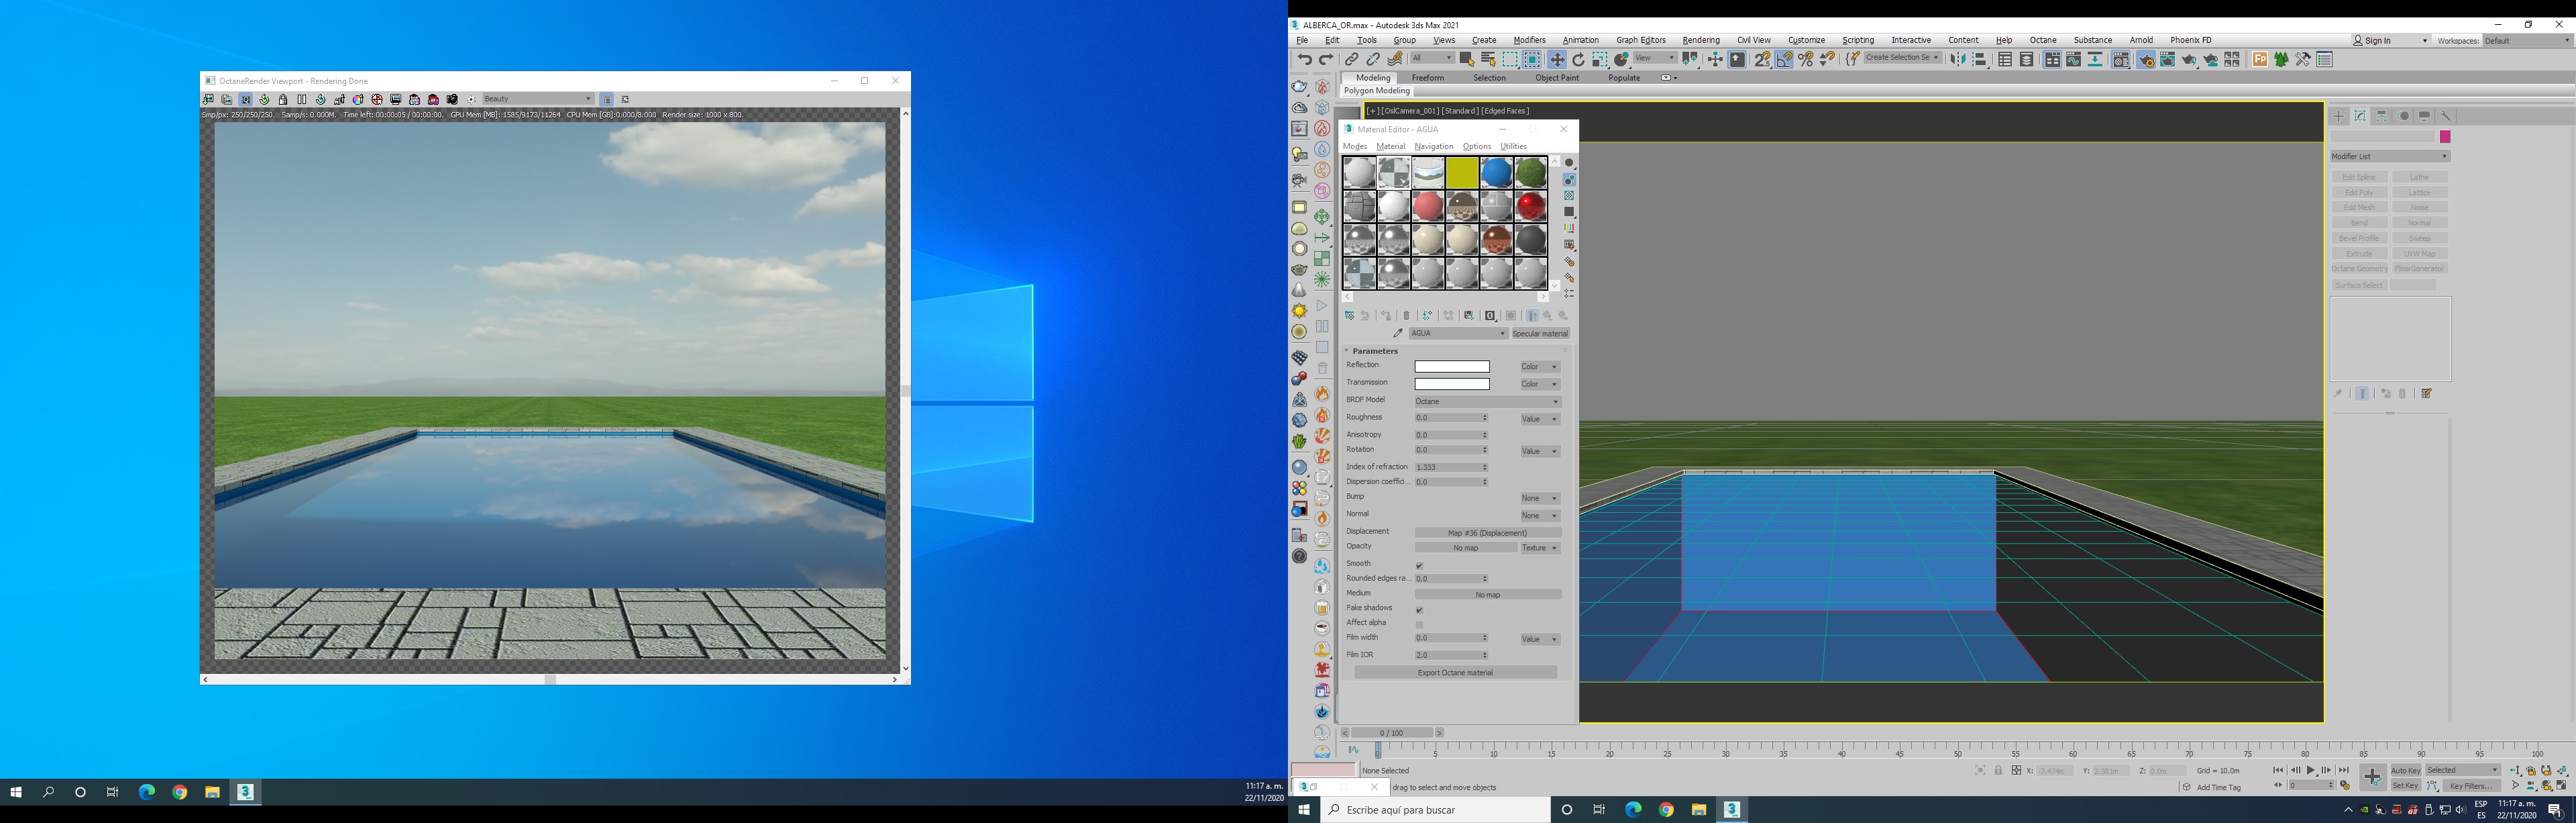Open the Rendering menu
The image size is (2576, 823).
[x=1700, y=40]
